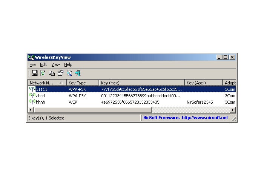Click the Exit door toolbar icon
Image resolution: width=264 pixels, height=176 pixels.
pyautogui.click(x=78, y=73)
